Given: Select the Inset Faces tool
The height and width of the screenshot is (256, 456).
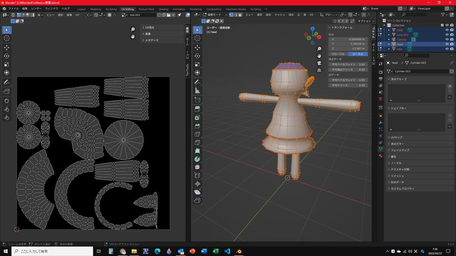Looking at the screenshot, I should coord(197,118).
